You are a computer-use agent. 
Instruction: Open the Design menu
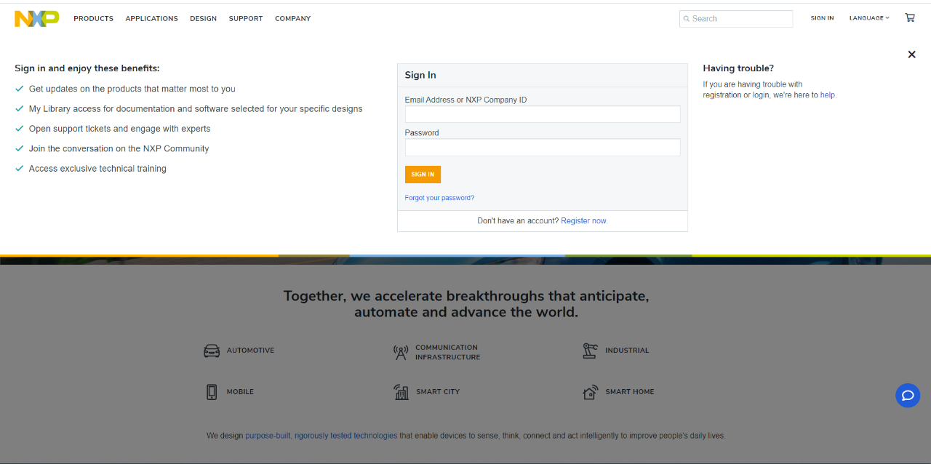point(203,19)
